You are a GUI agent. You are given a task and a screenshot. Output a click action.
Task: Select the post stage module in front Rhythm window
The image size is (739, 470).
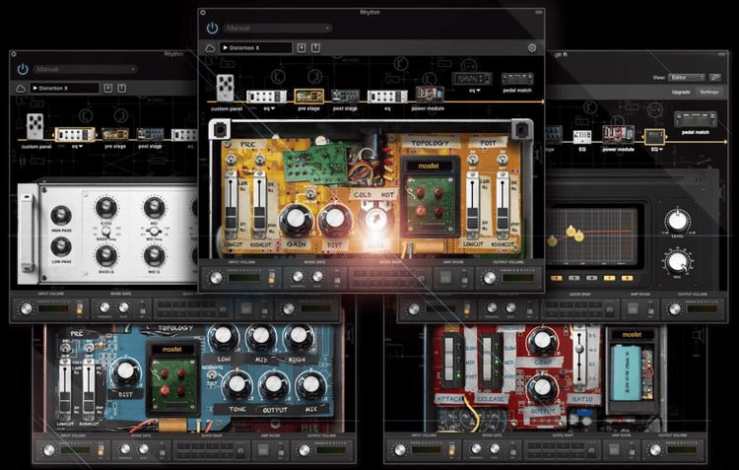point(345,97)
